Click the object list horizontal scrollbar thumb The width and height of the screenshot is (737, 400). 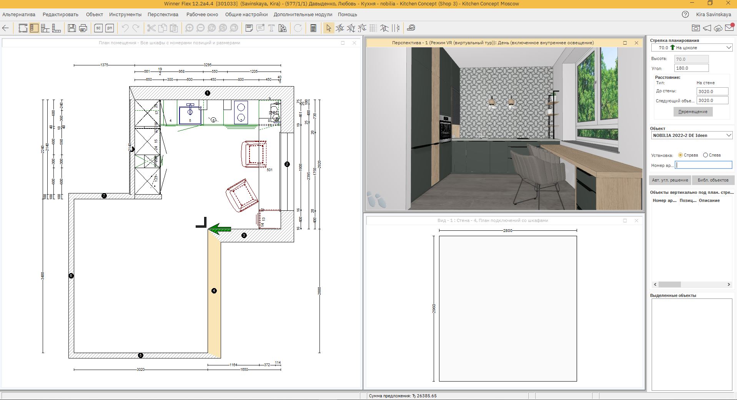pyautogui.click(x=670, y=285)
